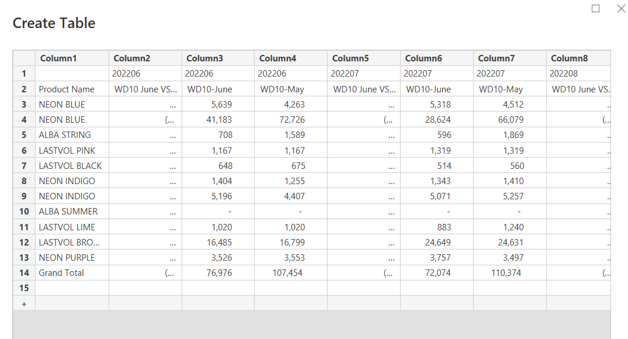Select empty row 15 header
This screenshot has width=628, height=339.
pos(24,288)
